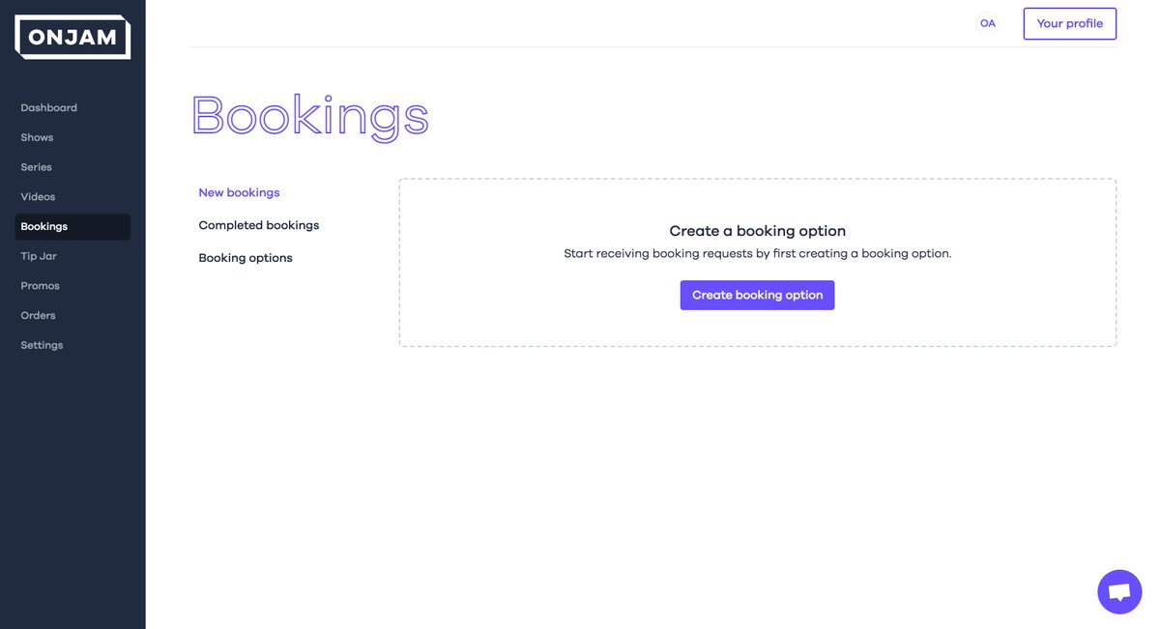Viewport: 1160px width, 629px height.
Task: Open the Tip Jar page
Action: pyautogui.click(x=40, y=255)
